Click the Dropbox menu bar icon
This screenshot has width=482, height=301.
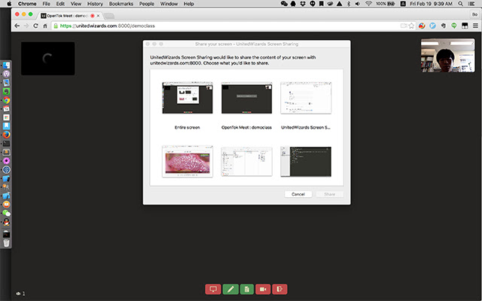click(303, 4)
